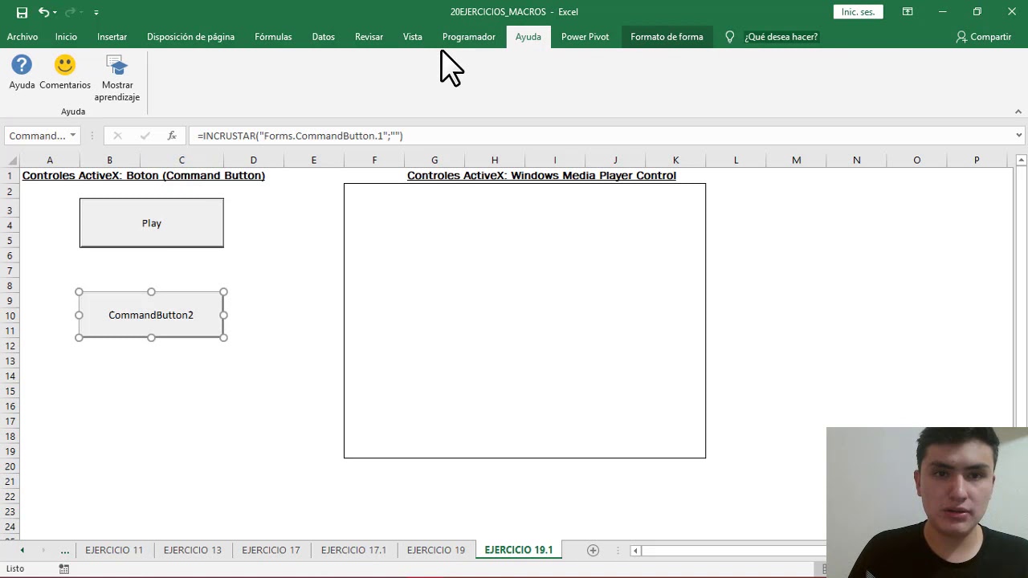Select row 2 header
This screenshot has width=1028, height=578.
pyautogui.click(x=10, y=191)
